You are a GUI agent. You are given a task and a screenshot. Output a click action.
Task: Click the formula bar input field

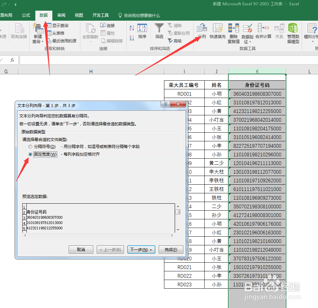point(169,60)
